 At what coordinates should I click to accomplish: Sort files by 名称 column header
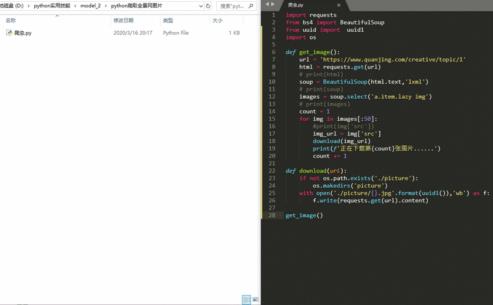[10, 20]
